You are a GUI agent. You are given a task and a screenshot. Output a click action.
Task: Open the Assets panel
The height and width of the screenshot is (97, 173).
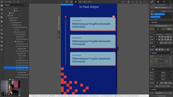click(x=2, y=38)
